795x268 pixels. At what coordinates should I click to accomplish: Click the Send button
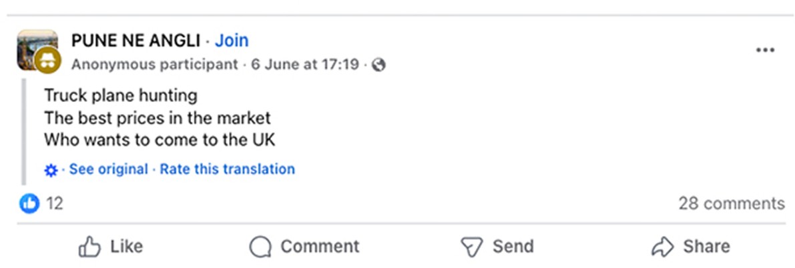click(x=497, y=247)
